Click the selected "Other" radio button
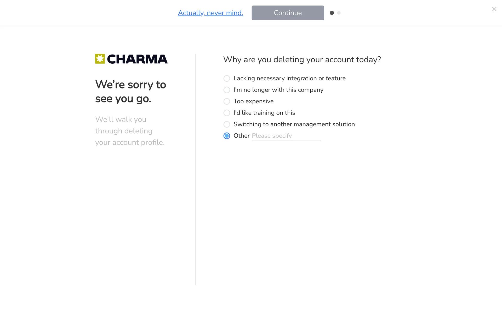Viewport: 502px width, 313px height. tap(227, 136)
